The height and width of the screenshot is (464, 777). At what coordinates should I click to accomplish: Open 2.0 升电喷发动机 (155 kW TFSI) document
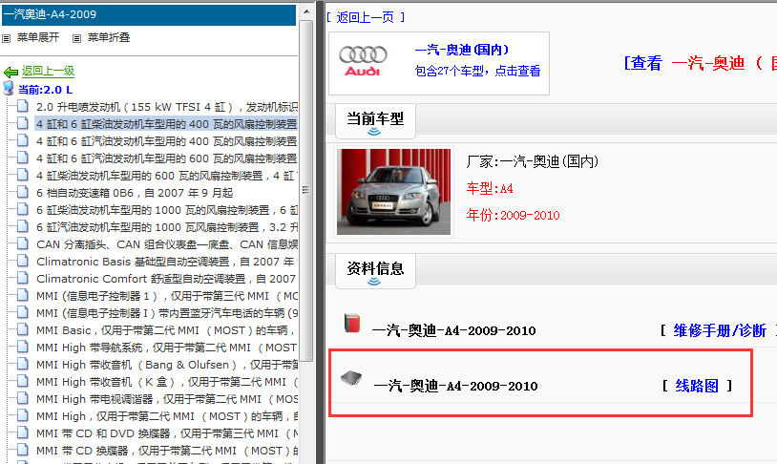[x=166, y=107]
